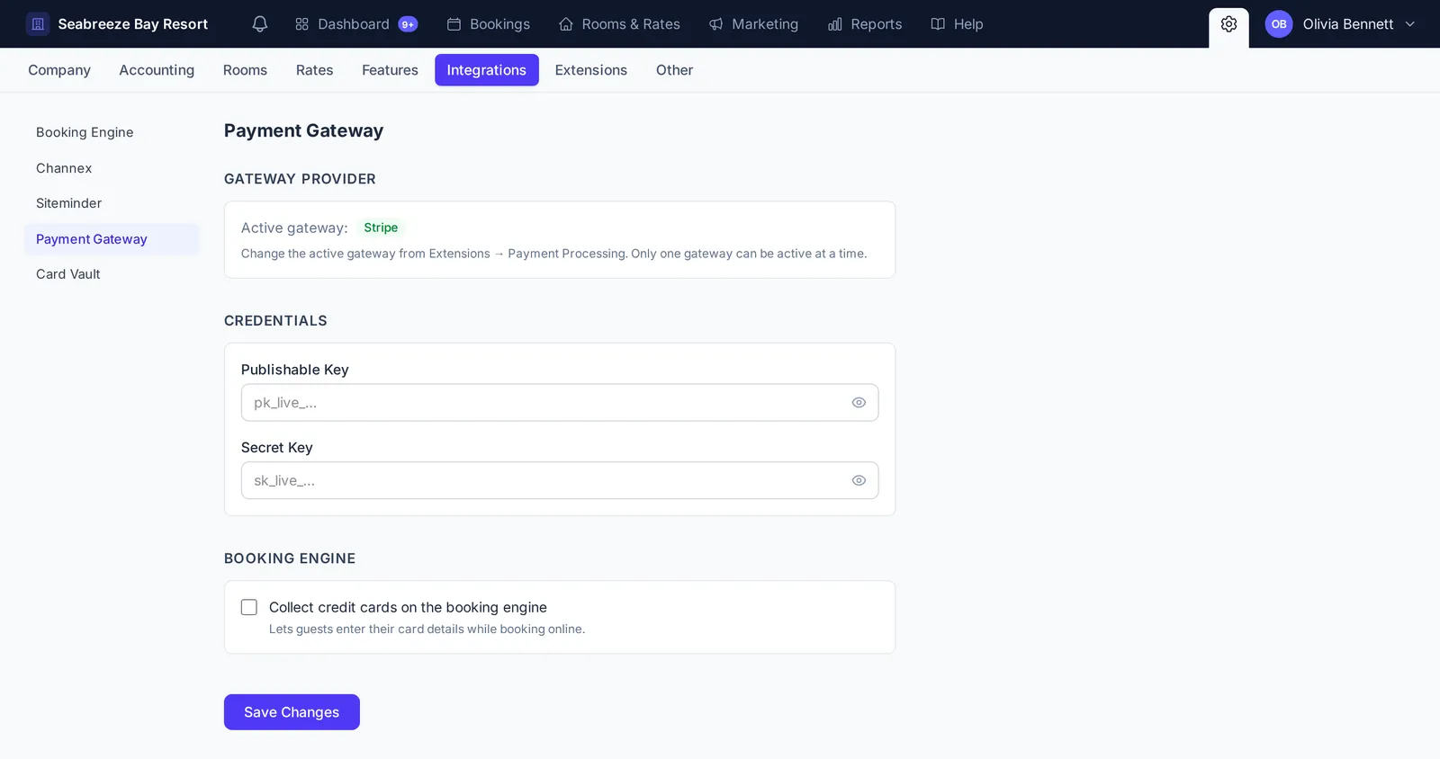Open Help from the top navigation
The height and width of the screenshot is (759, 1440).
(x=957, y=24)
